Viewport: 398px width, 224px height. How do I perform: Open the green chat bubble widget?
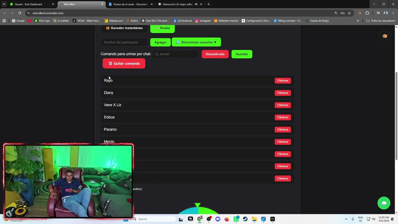tap(384, 203)
